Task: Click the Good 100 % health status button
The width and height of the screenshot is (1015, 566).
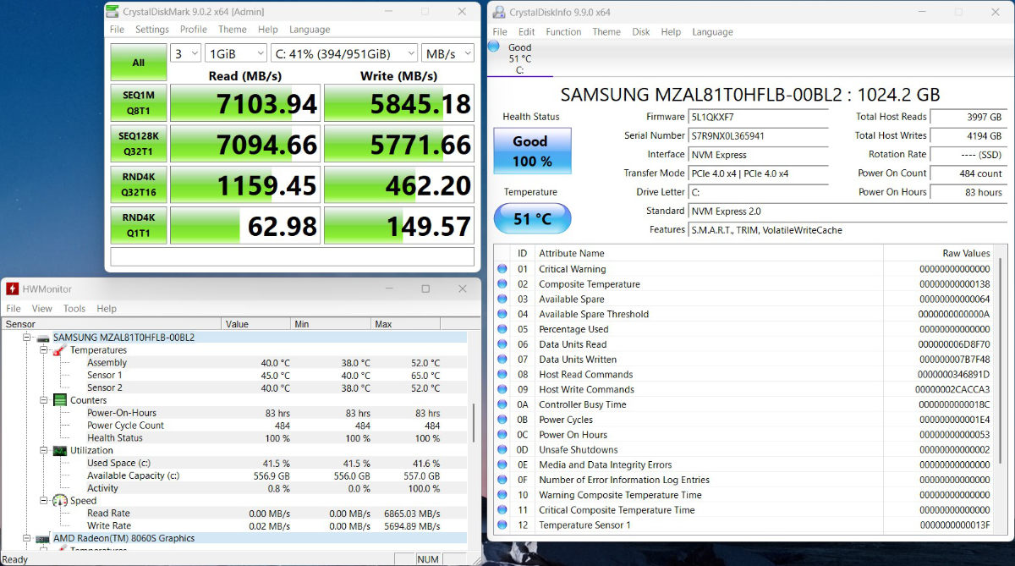Action: [x=532, y=151]
